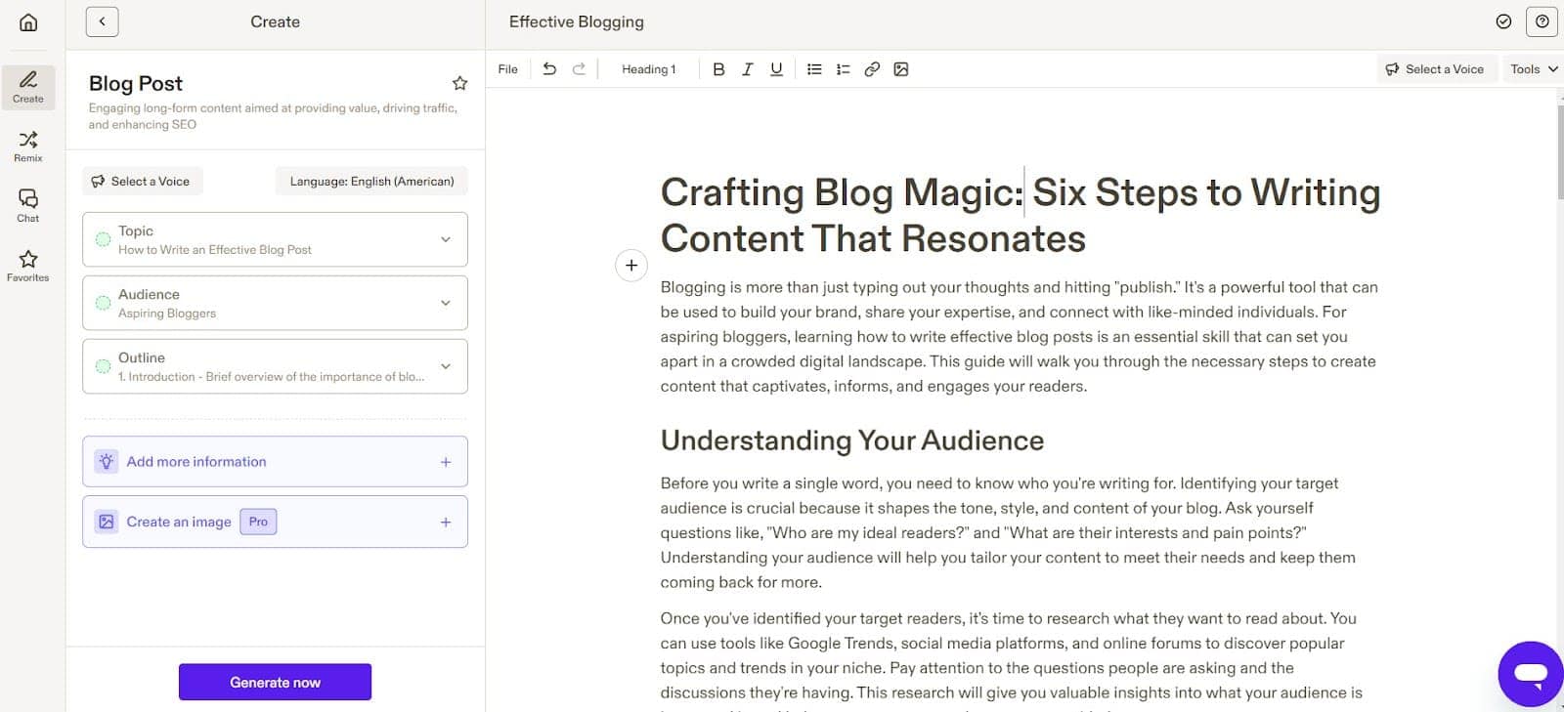The image size is (1564, 712).
Task: Insert a bulleted list
Action: pos(814,69)
